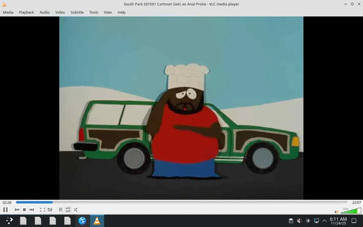
Task: Open the Video menu
Action: click(60, 12)
